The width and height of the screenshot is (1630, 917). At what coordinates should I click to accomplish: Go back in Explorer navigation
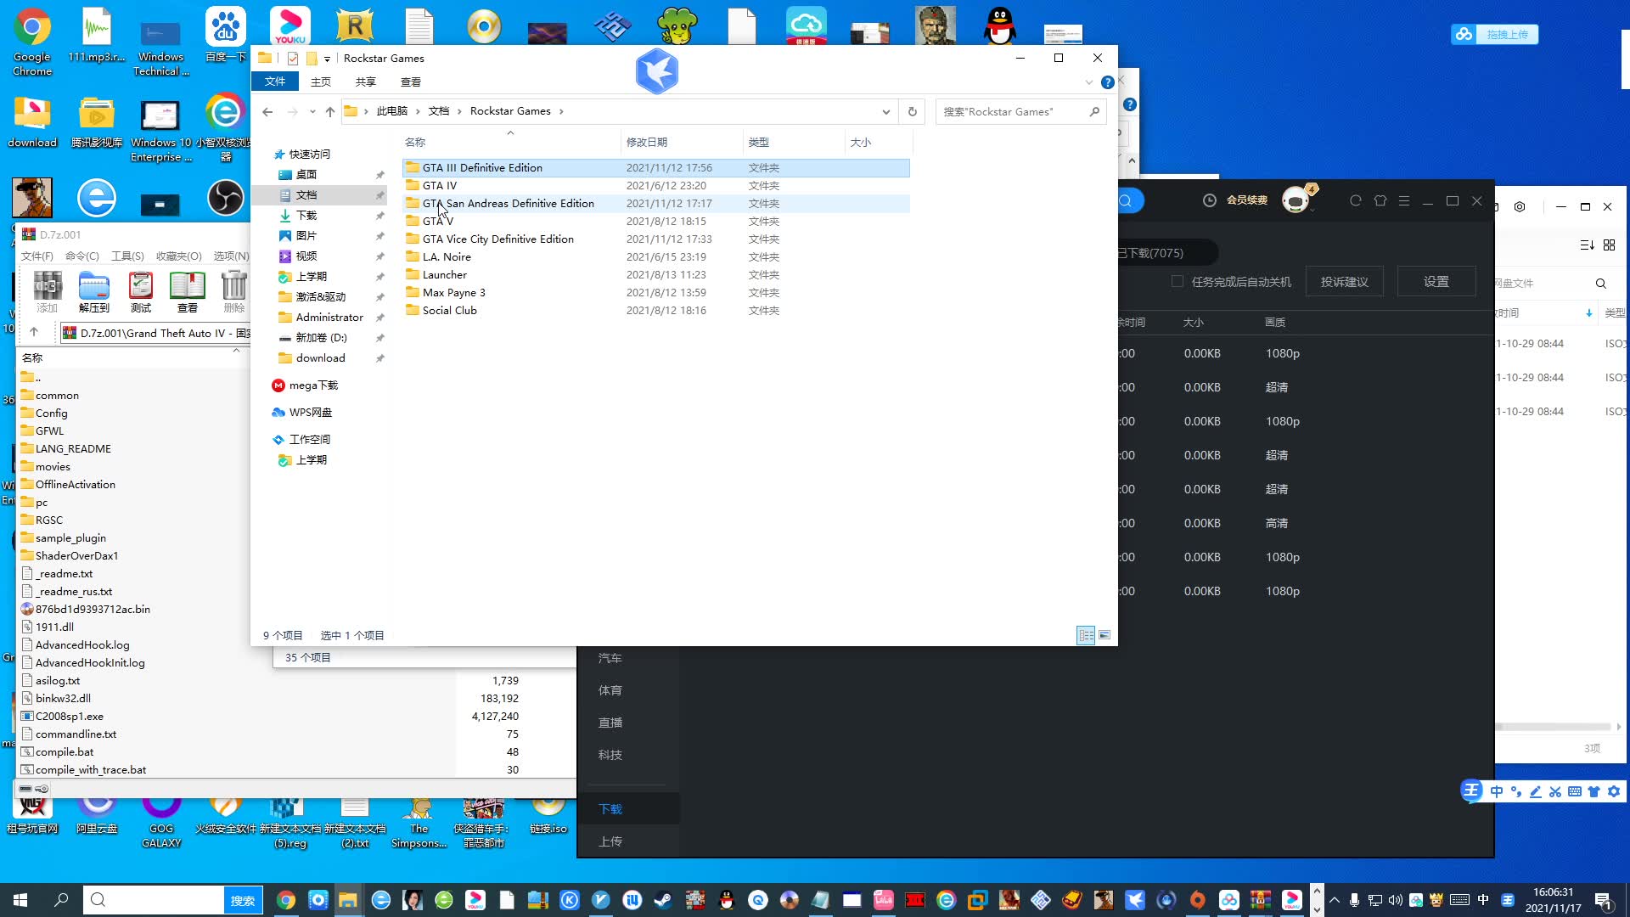[x=267, y=111]
